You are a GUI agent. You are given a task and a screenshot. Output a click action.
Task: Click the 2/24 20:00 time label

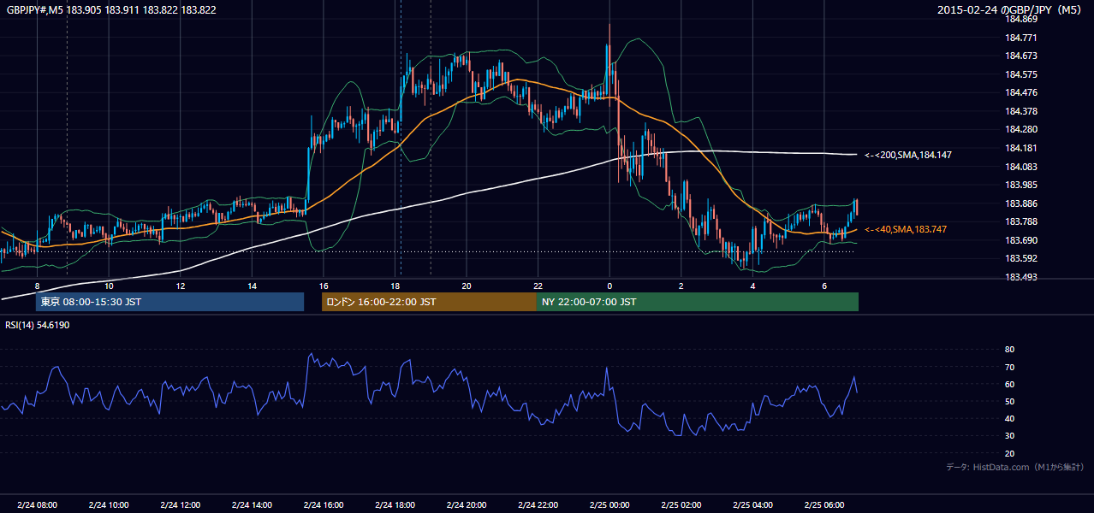click(x=466, y=504)
